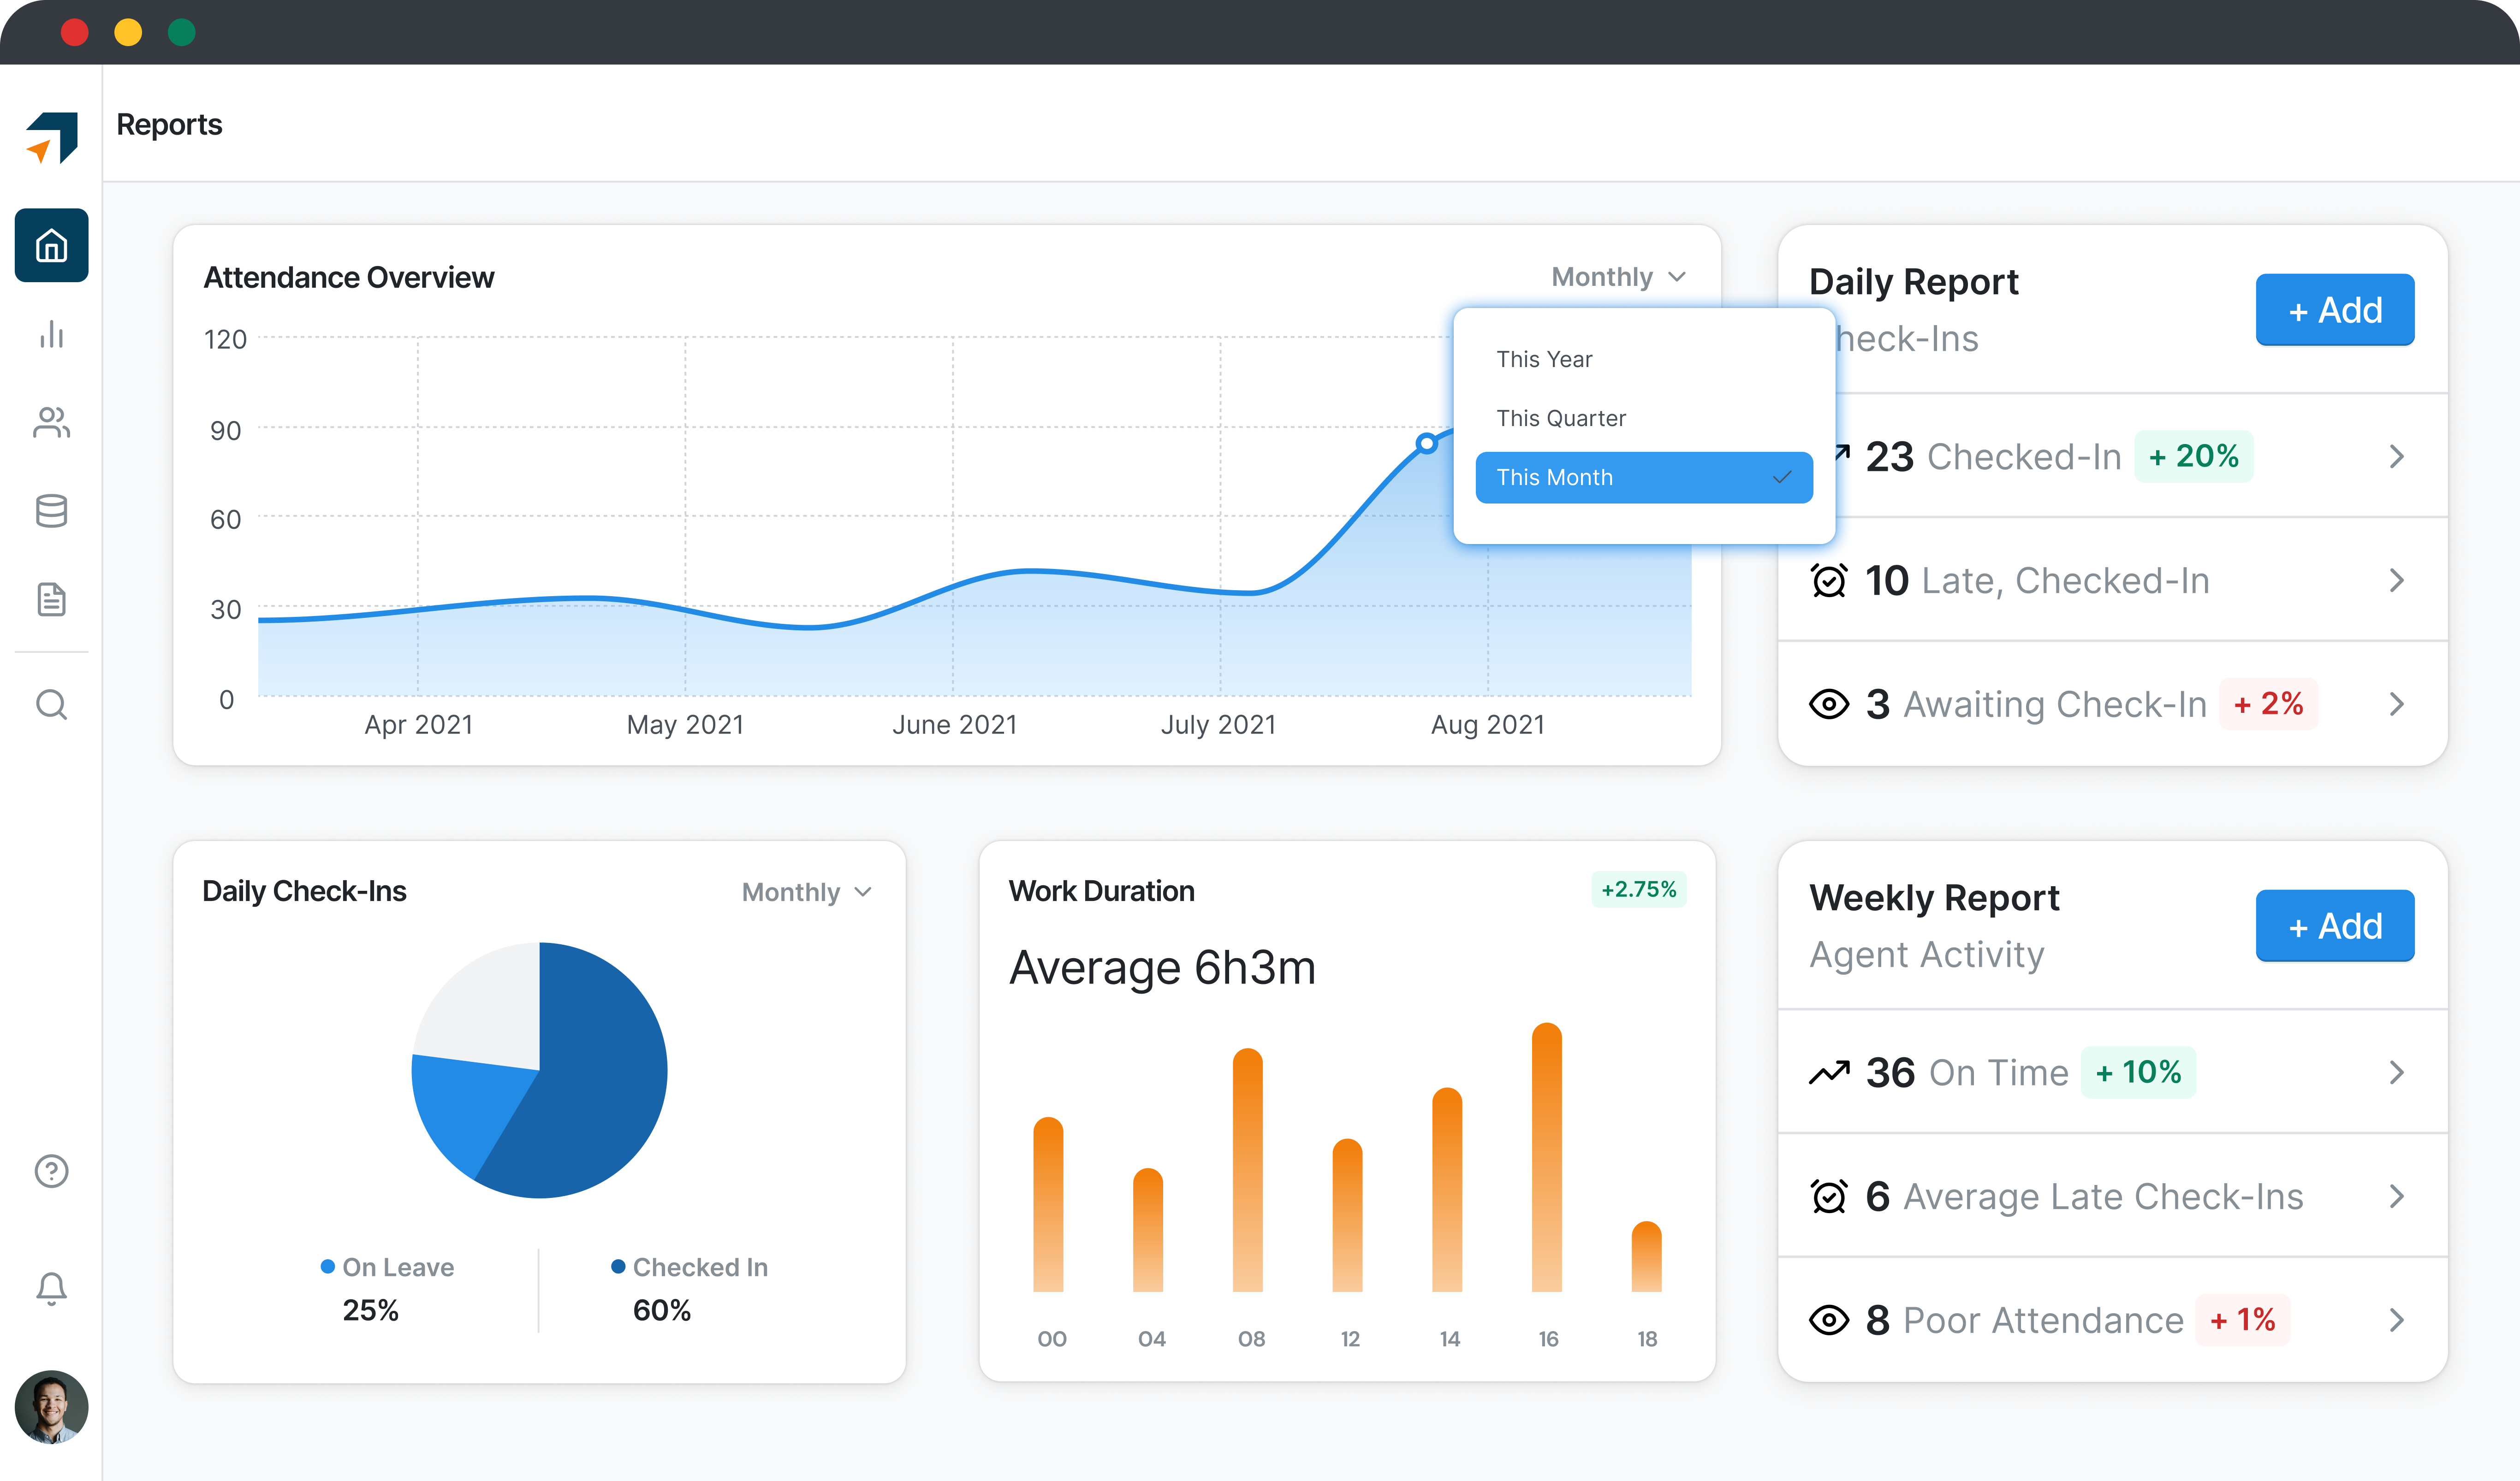Select This Quarter from the period menu
2520x1481 pixels.
pos(1562,418)
